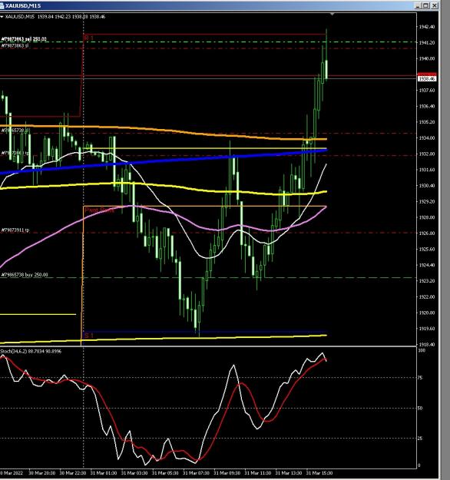Click price scale value 1928.00
The width and height of the screenshot is (450, 480).
tap(427, 217)
